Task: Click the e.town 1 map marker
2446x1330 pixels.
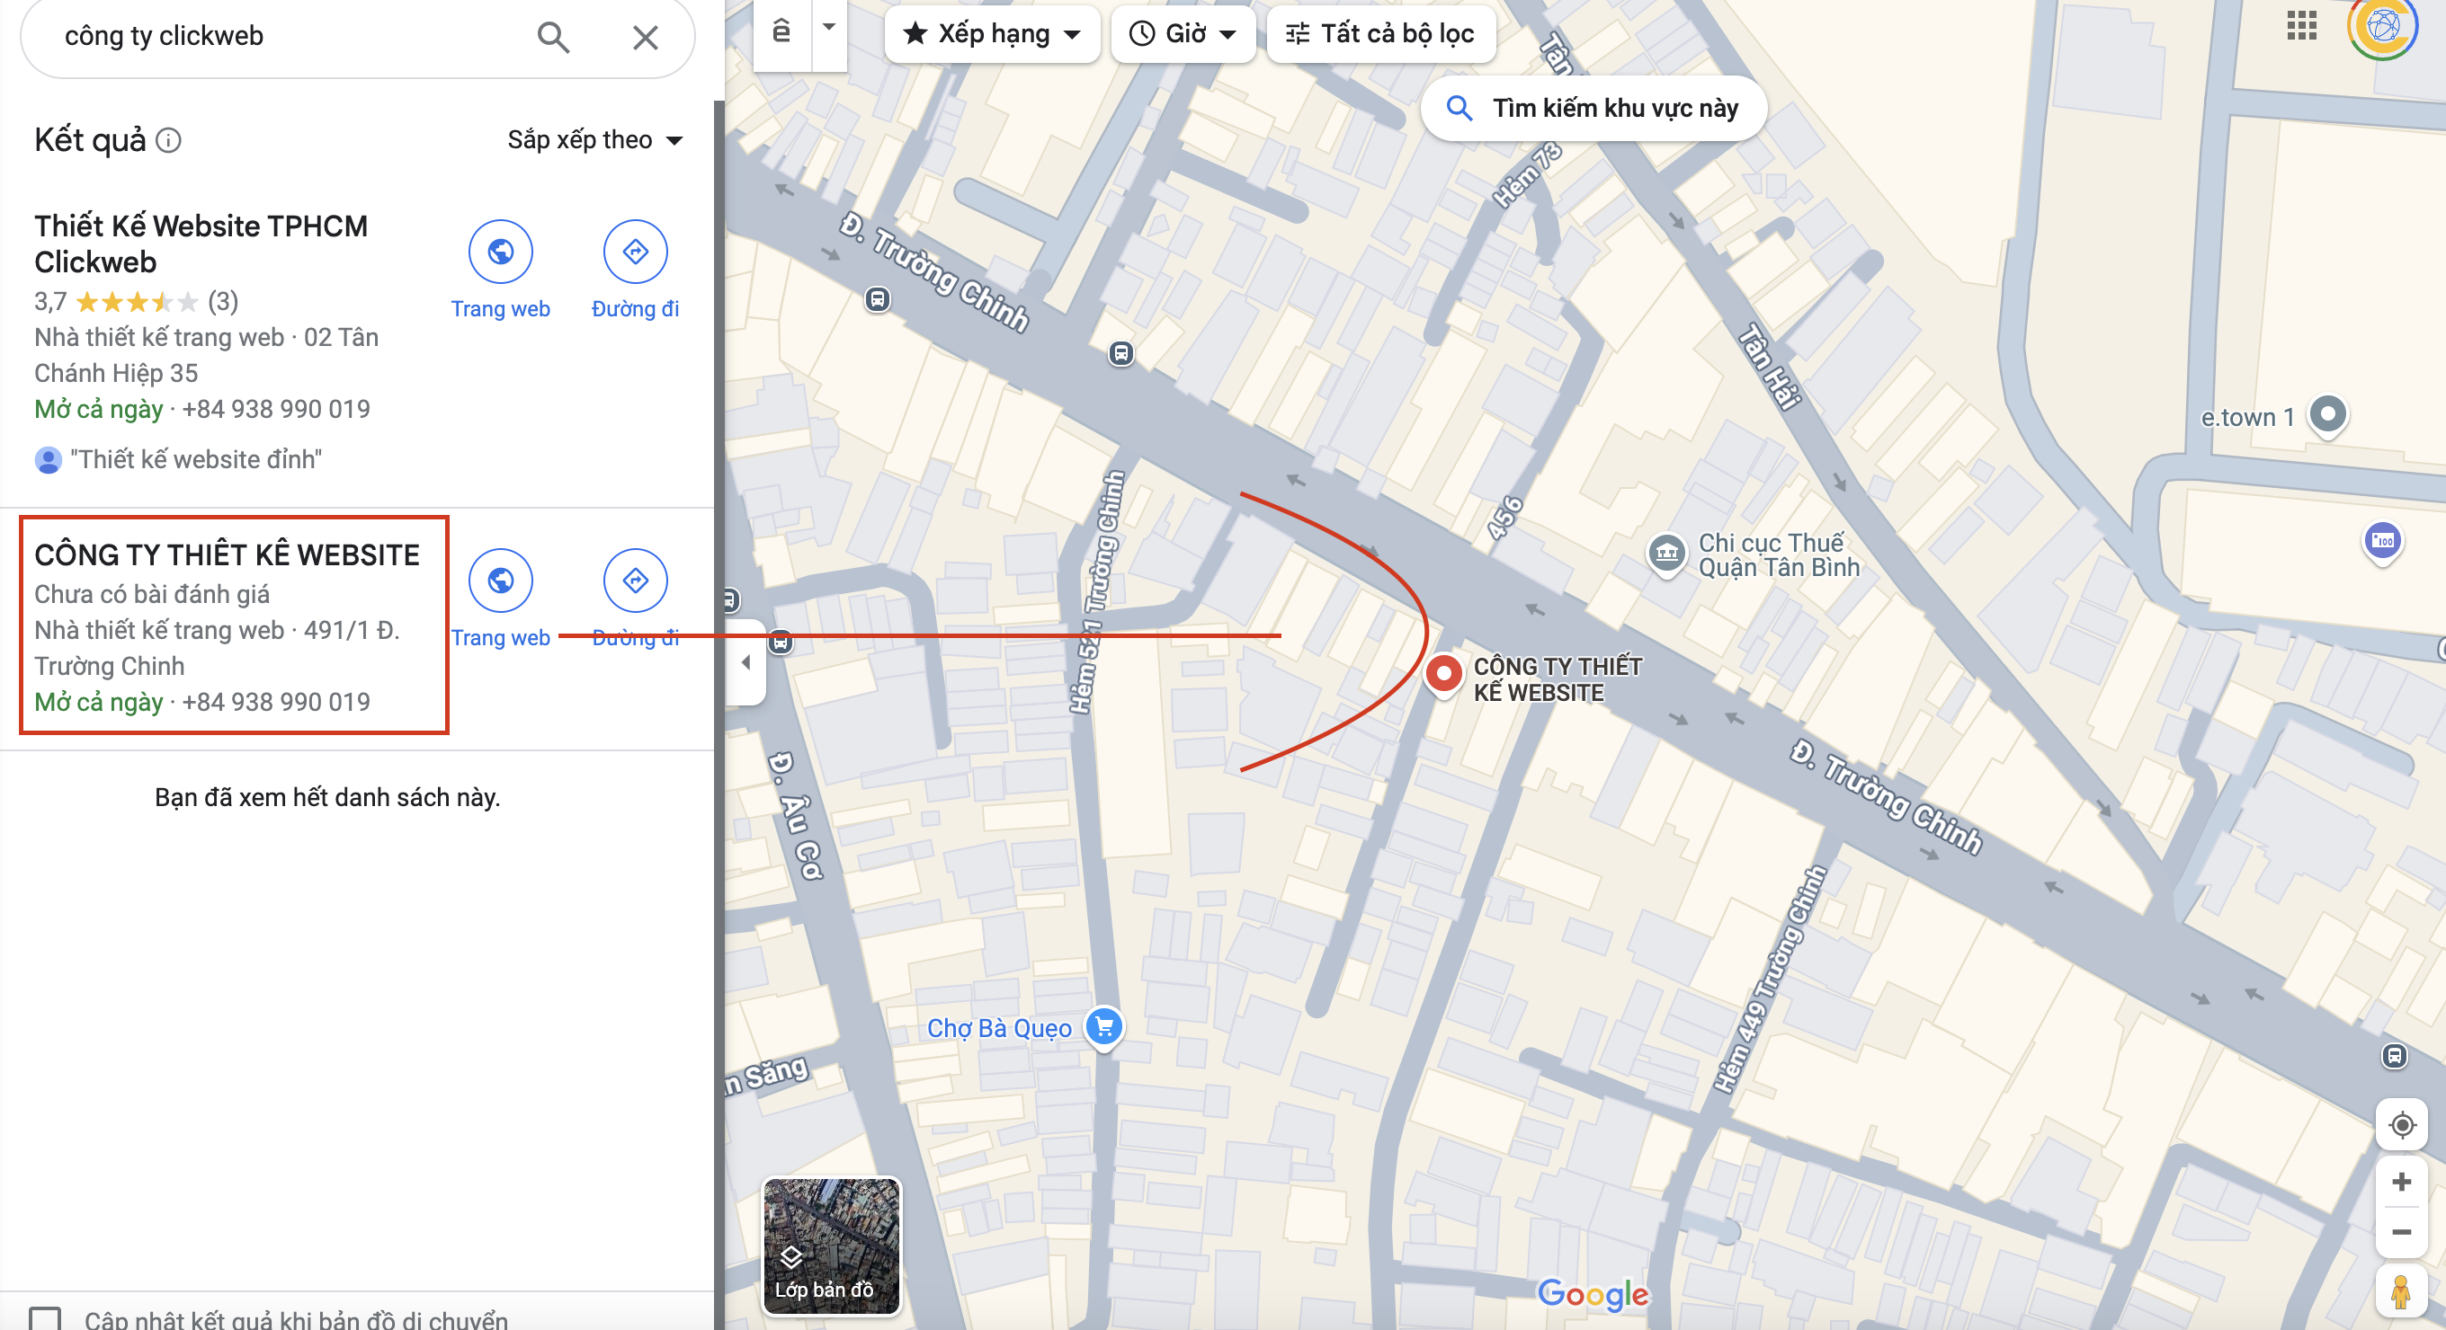Action: point(2327,414)
